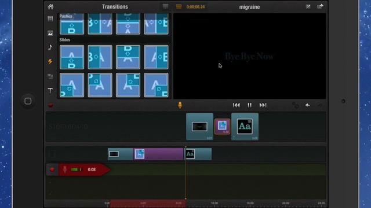
Task: Redo the action
Action: click(x=320, y=105)
